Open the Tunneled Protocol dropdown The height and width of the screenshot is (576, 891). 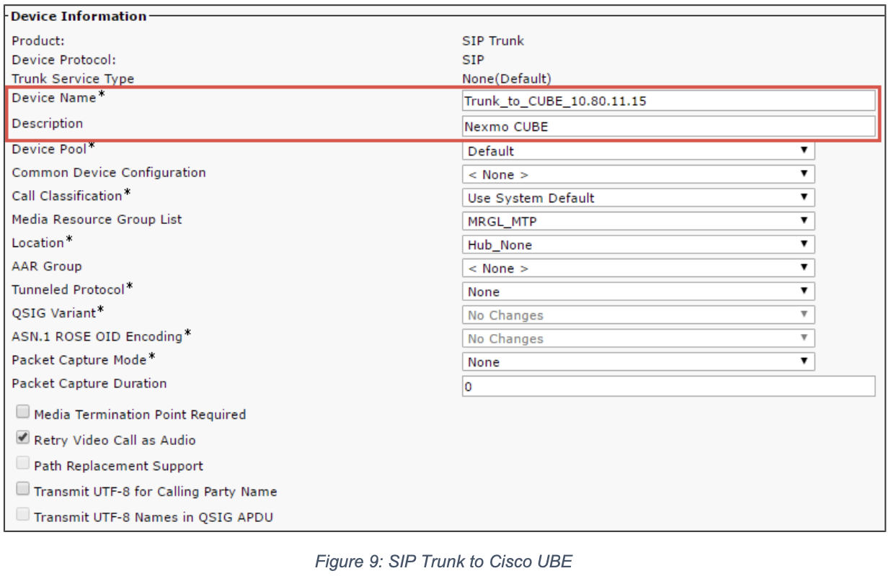point(637,291)
